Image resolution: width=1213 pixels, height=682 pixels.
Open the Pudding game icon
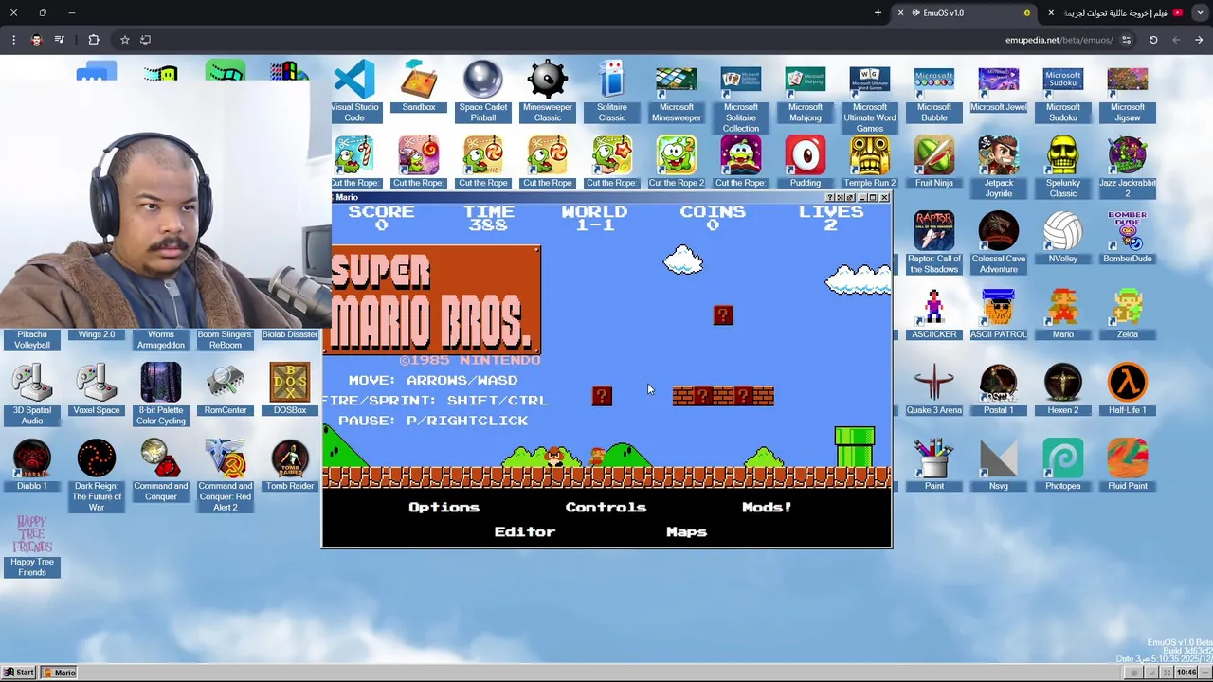pyautogui.click(x=806, y=162)
